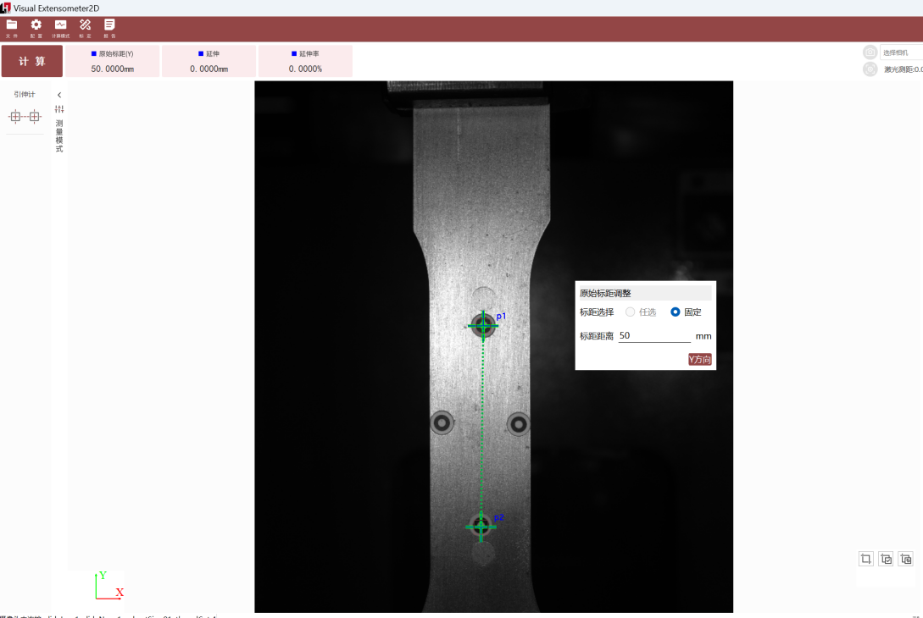Open the 文件 (File) folder icon
Viewport: 923px width, 618px height.
pyautogui.click(x=11, y=27)
